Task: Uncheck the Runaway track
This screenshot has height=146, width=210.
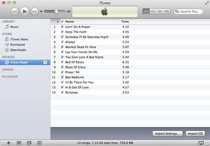Action: pos(62,92)
